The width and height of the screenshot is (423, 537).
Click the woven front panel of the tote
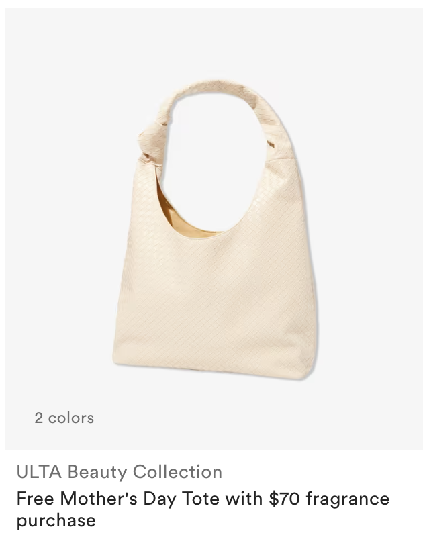(216, 298)
